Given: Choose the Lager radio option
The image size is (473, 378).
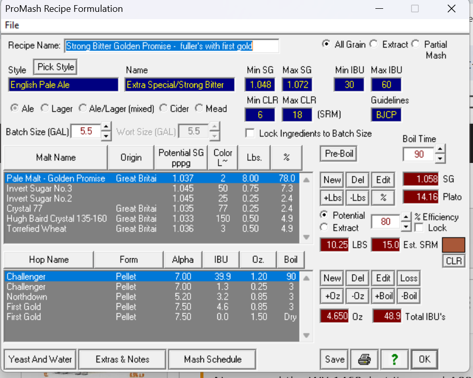Looking at the screenshot, I should (x=44, y=108).
